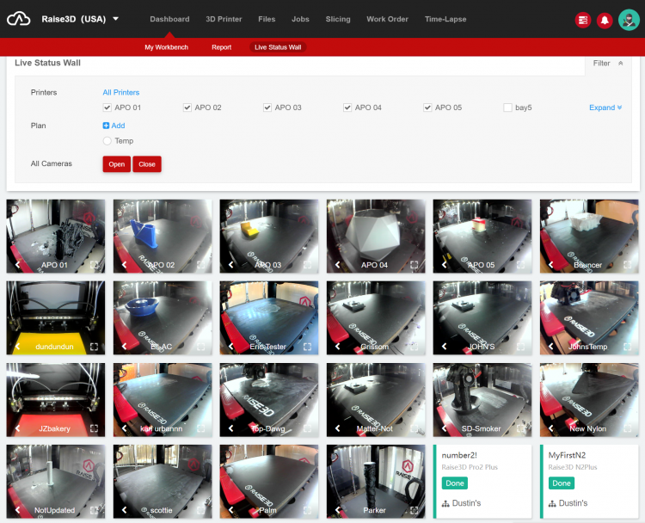Click the RaiseCloud cloud logo icon

point(19,19)
